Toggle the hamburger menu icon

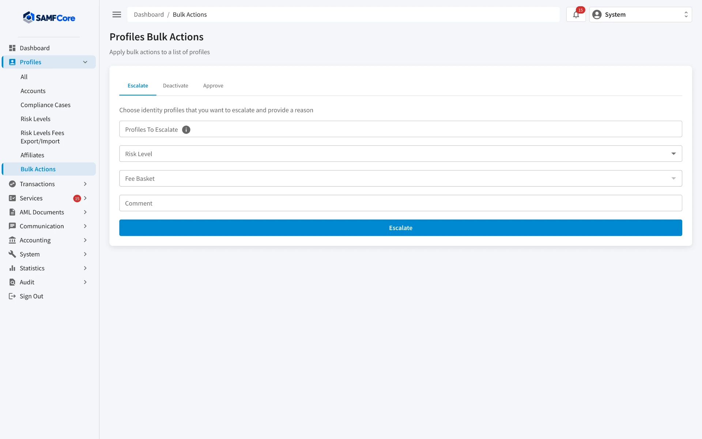point(117,15)
